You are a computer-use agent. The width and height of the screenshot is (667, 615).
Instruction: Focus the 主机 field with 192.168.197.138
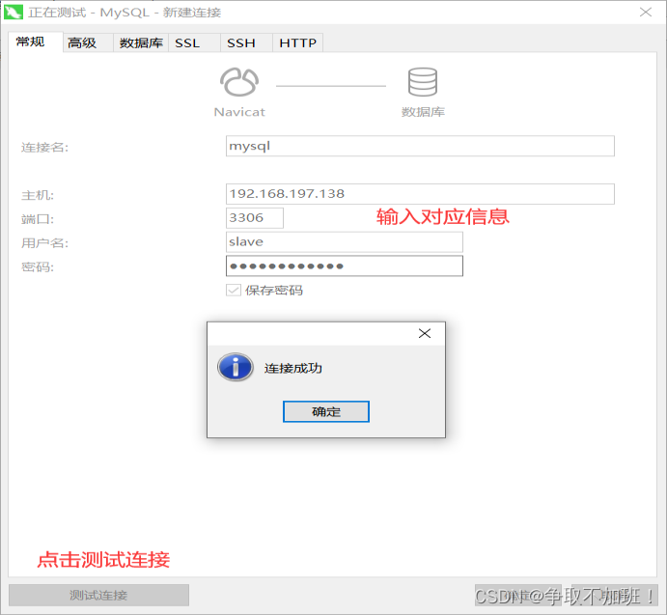[x=420, y=194]
